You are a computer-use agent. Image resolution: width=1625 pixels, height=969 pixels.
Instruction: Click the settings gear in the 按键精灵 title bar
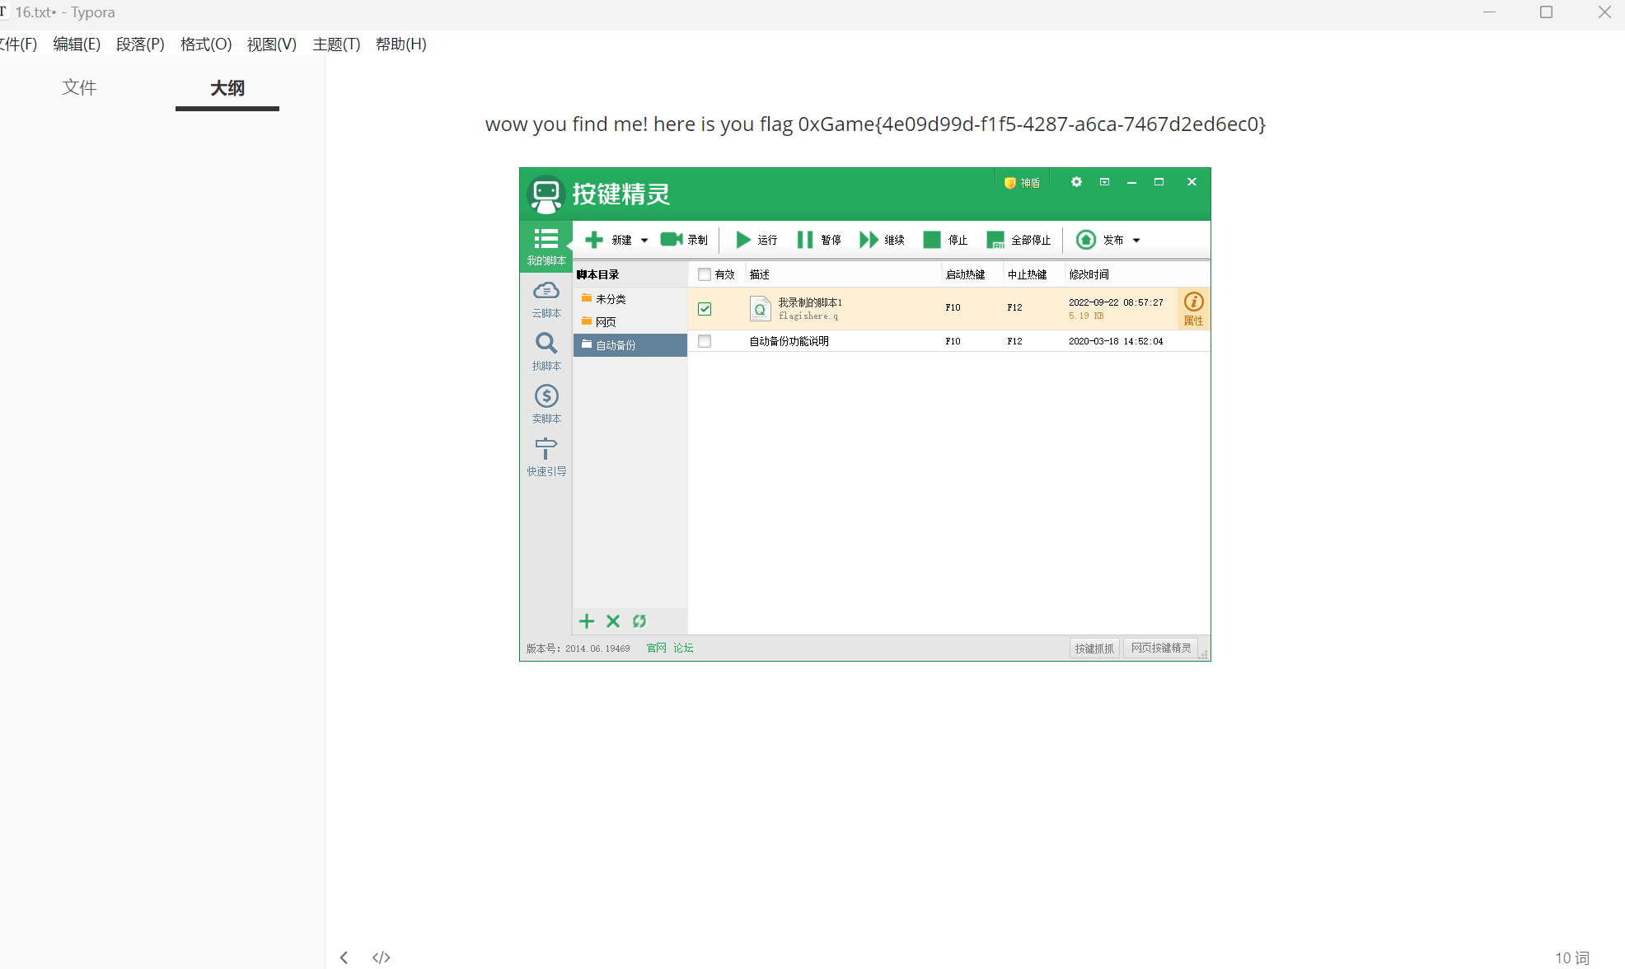[x=1076, y=182]
